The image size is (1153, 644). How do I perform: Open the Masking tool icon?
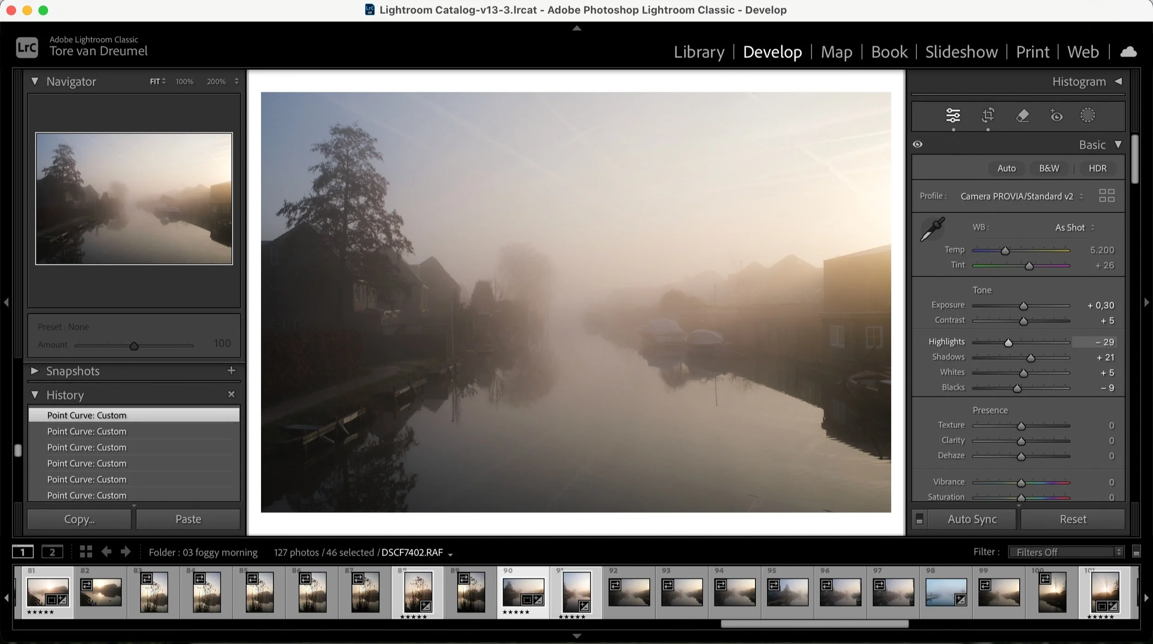click(1087, 115)
